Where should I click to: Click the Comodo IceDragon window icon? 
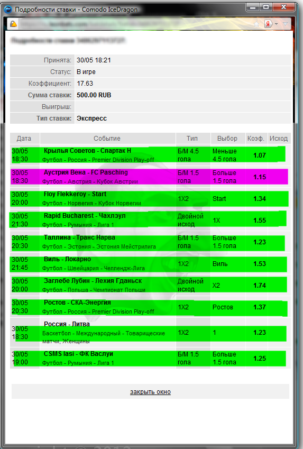tap(8, 10)
